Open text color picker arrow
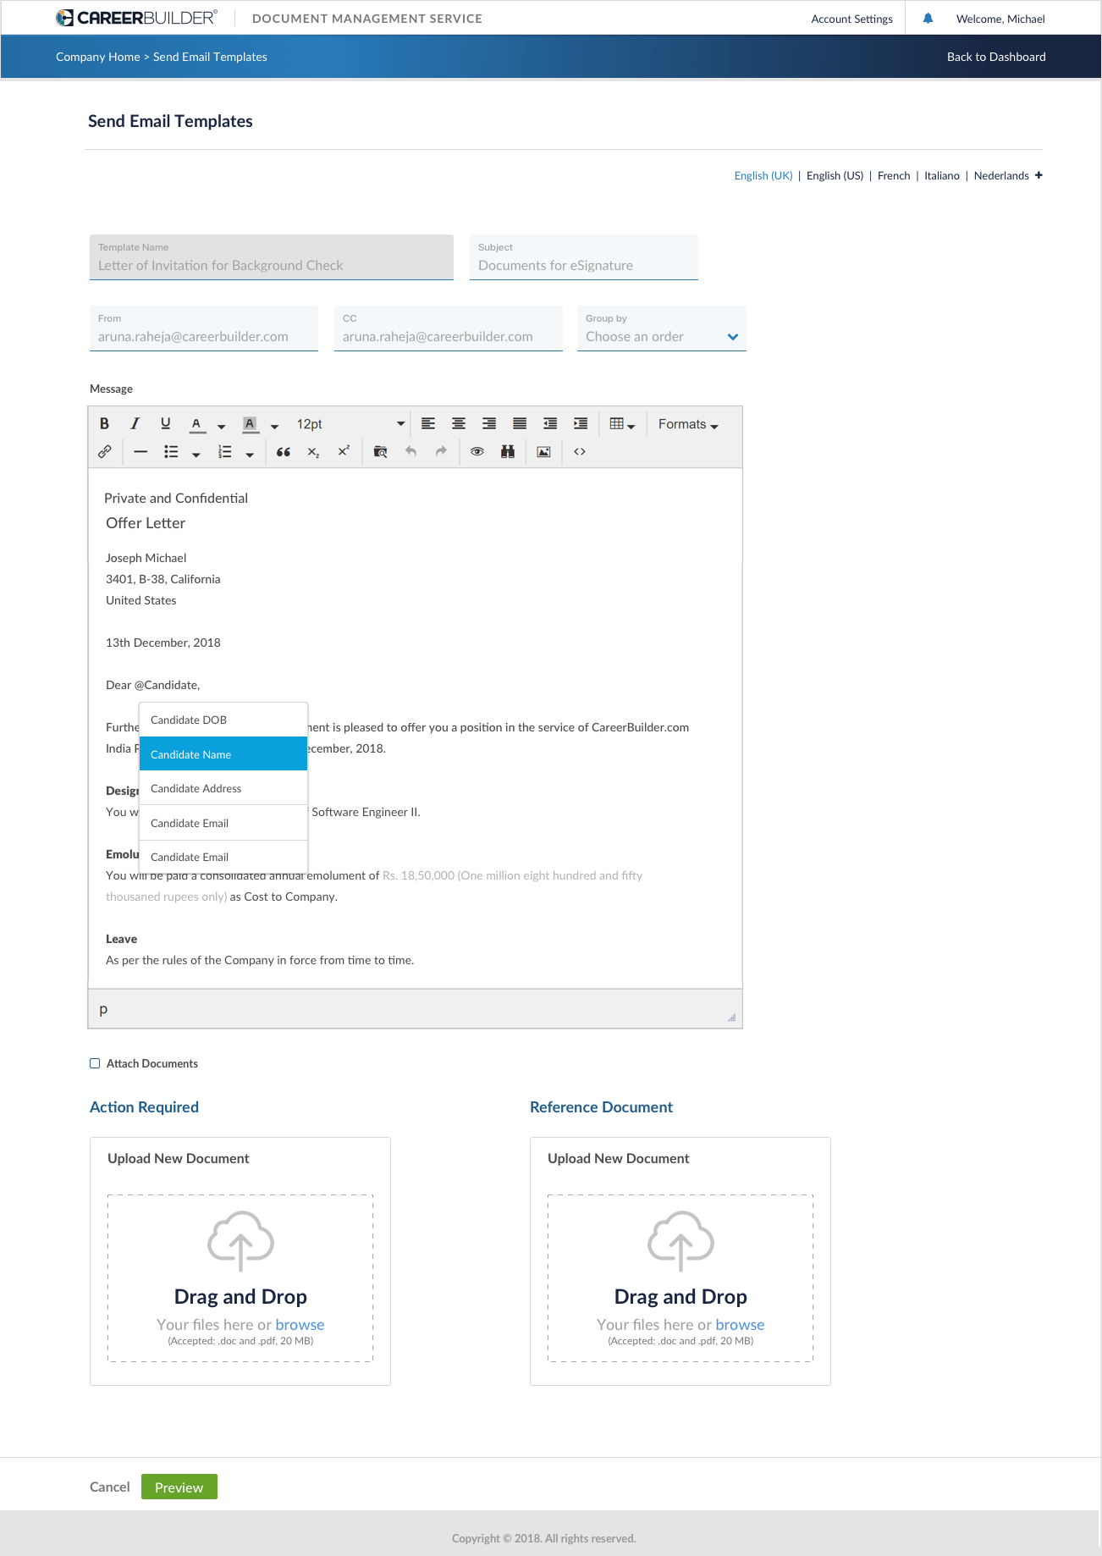 [x=221, y=426]
